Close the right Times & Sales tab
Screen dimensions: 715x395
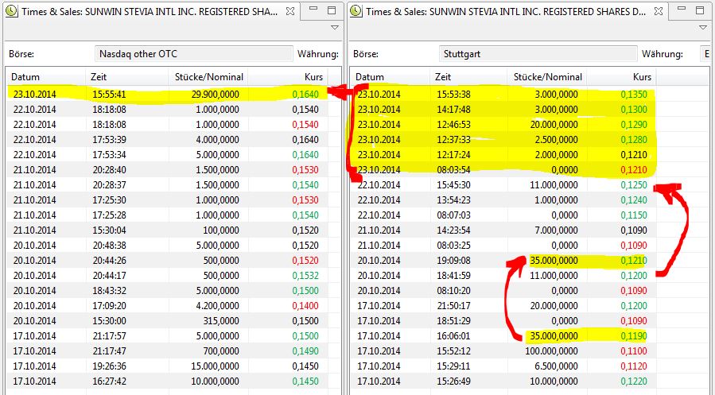[x=659, y=11]
